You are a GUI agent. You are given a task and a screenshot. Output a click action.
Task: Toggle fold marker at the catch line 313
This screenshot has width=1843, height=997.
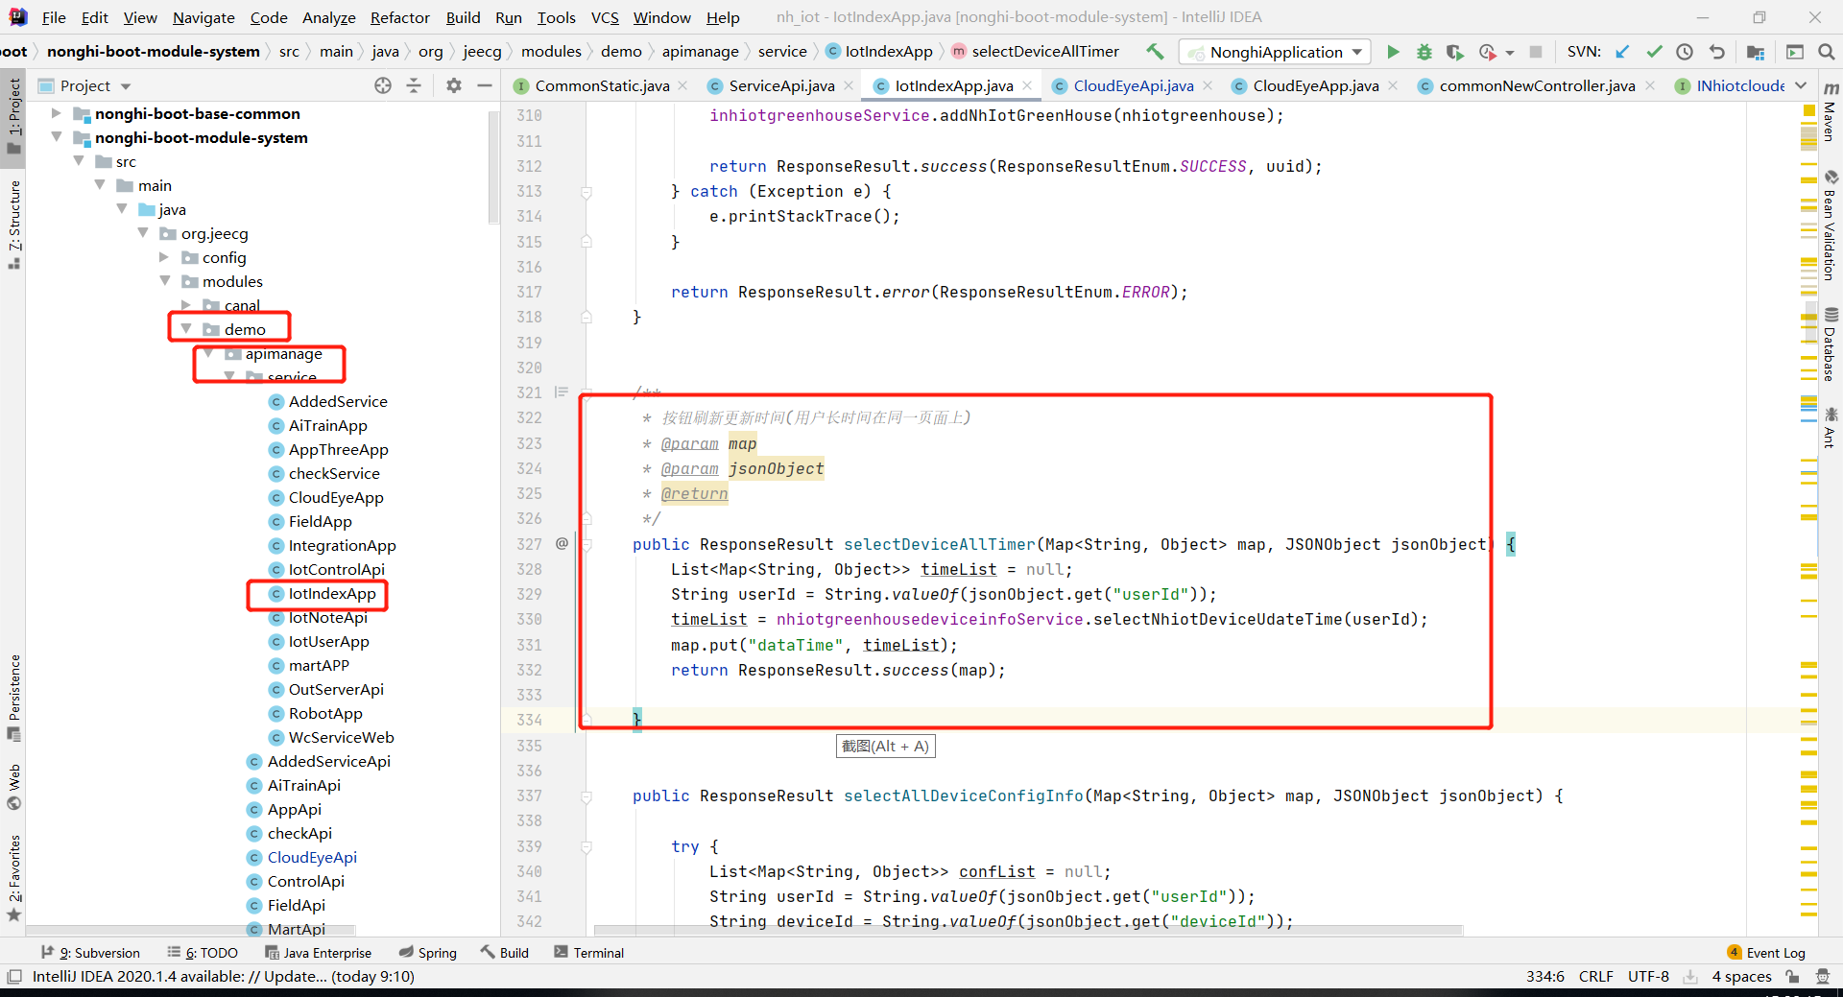click(x=586, y=192)
